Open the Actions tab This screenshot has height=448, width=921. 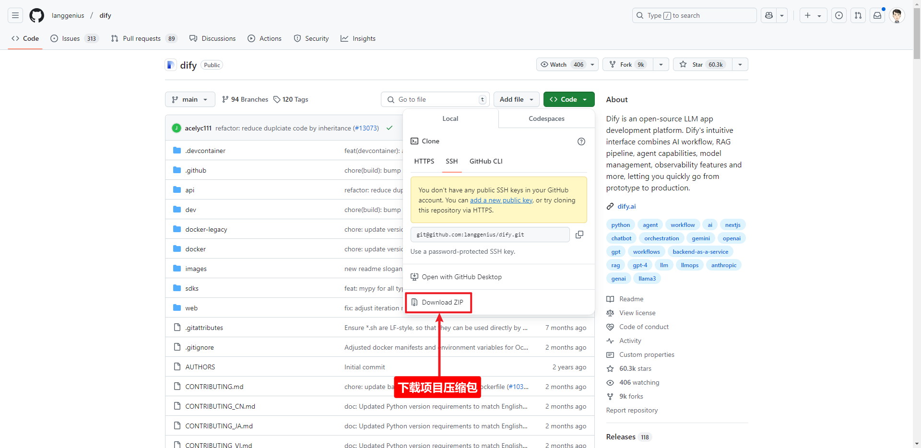point(265,38)
